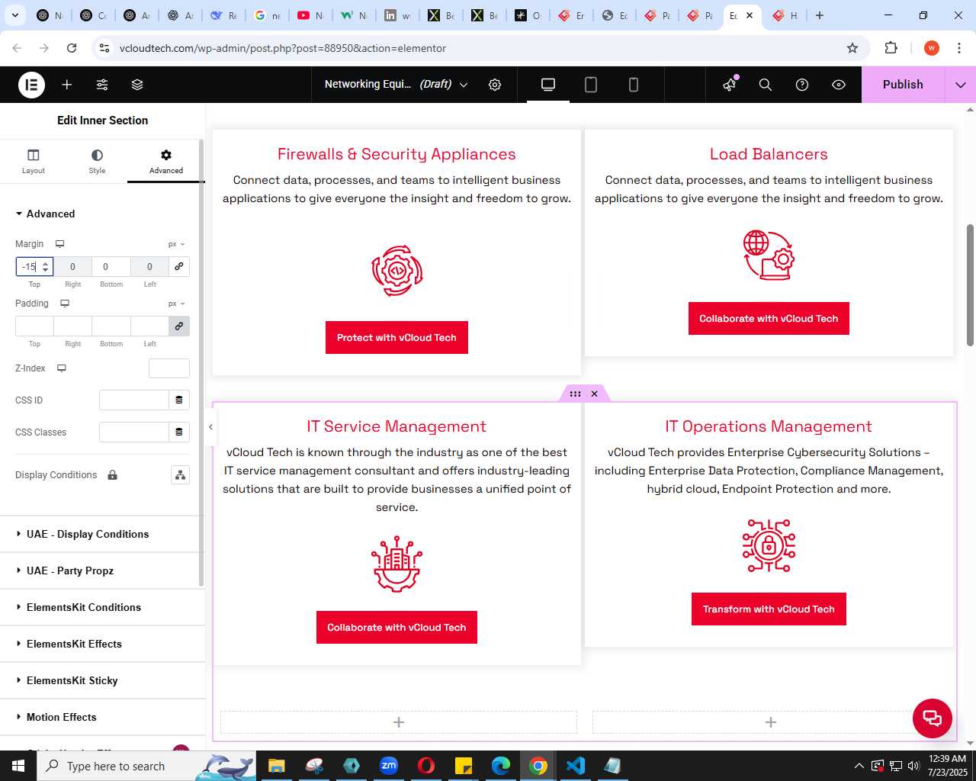
Task: Click the Padding Top input field
Action: click(x=34, y=326)
